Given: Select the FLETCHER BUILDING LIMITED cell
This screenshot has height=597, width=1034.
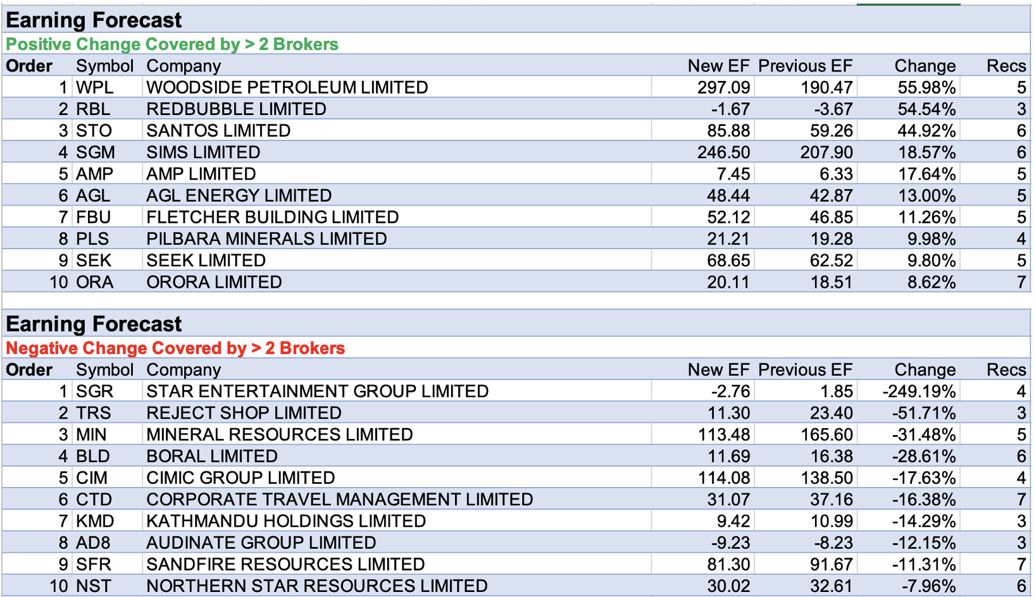Looking at the screenshot, I should [273, 217].
